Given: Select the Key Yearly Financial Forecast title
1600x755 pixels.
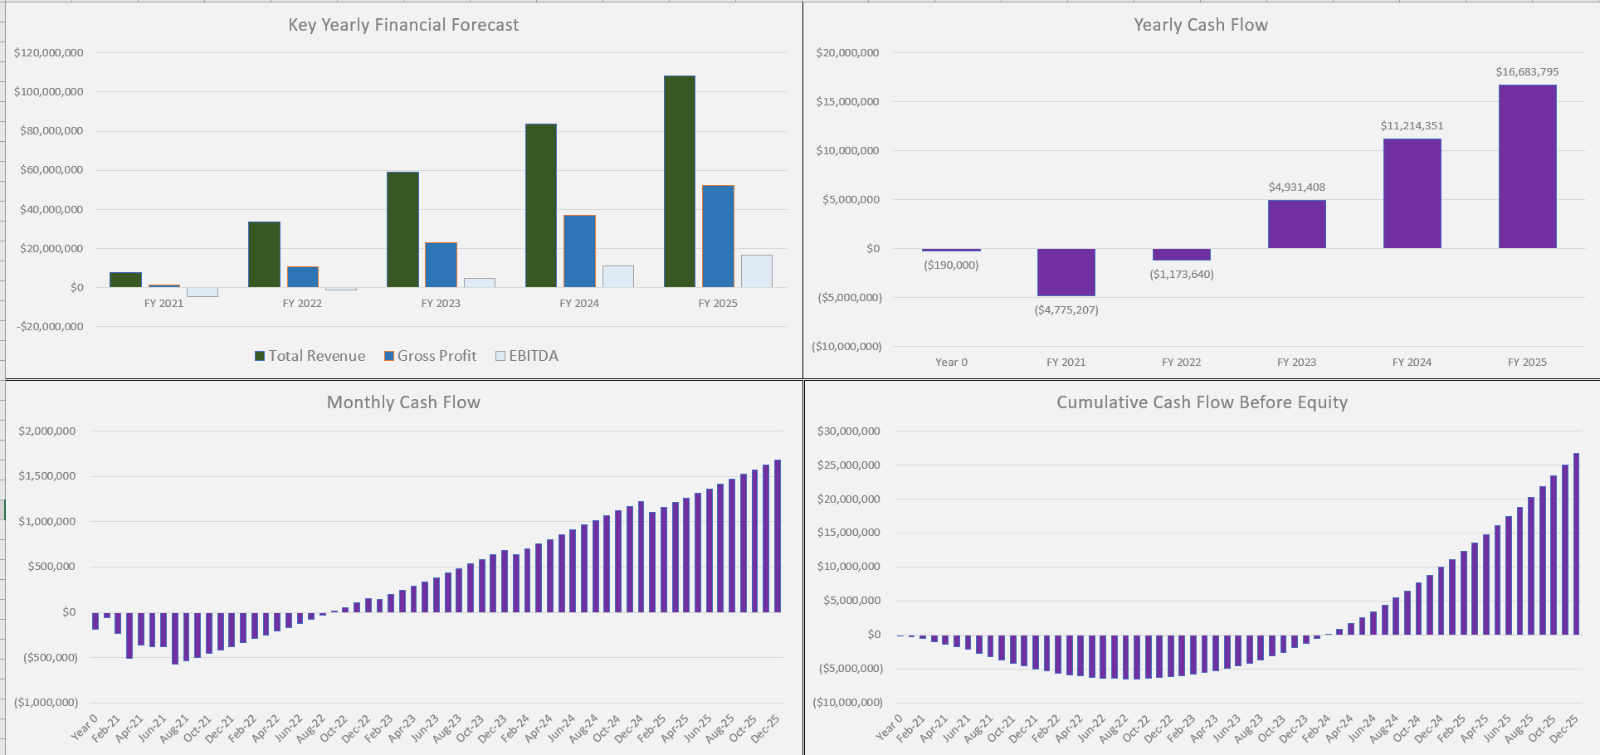Looking at the screenshot, I should click(403, 25).
